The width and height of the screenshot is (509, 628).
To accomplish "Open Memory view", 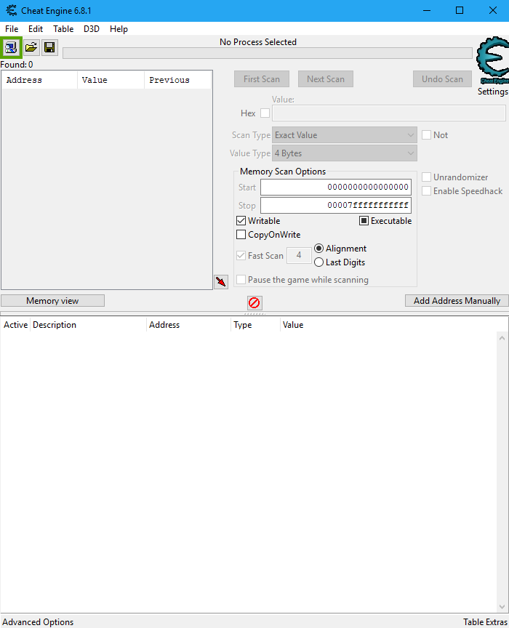I will coord(52,301).
